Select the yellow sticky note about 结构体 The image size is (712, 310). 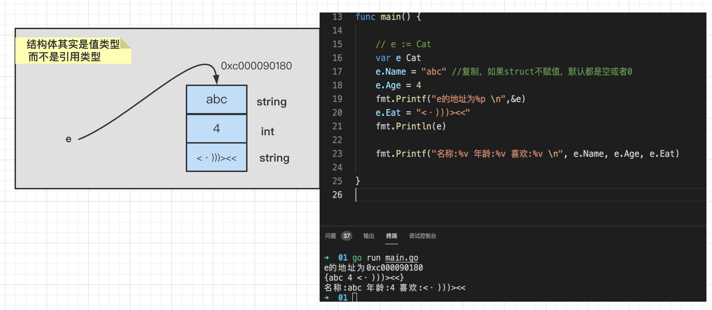(73, 51)
